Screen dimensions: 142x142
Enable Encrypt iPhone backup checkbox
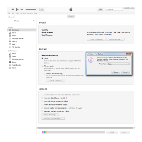[x=44, y=73]
